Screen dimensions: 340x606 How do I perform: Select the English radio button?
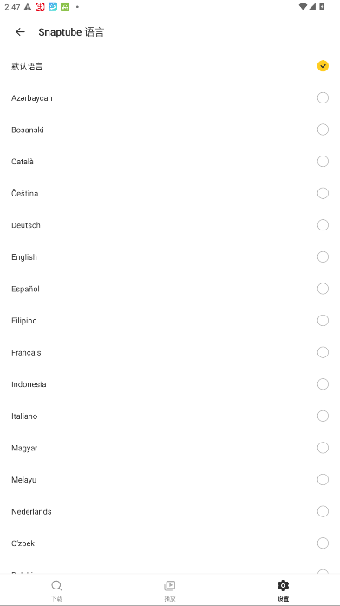(x=323, y=257)
